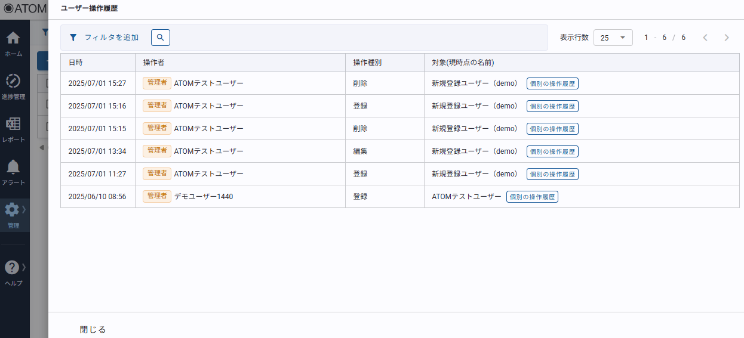Click 管理者 badge in デモユーザー1440 row
This screenshot has height=338, width=744.
pyautogui.click(x=156, y=196)
